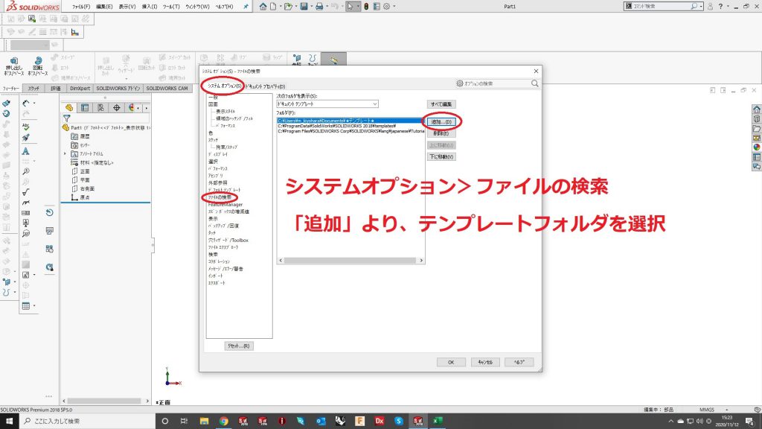762x429 pixels.
Task: Click the 押し出しボス/ベース extrude icon
Action: tap(13, 67)
